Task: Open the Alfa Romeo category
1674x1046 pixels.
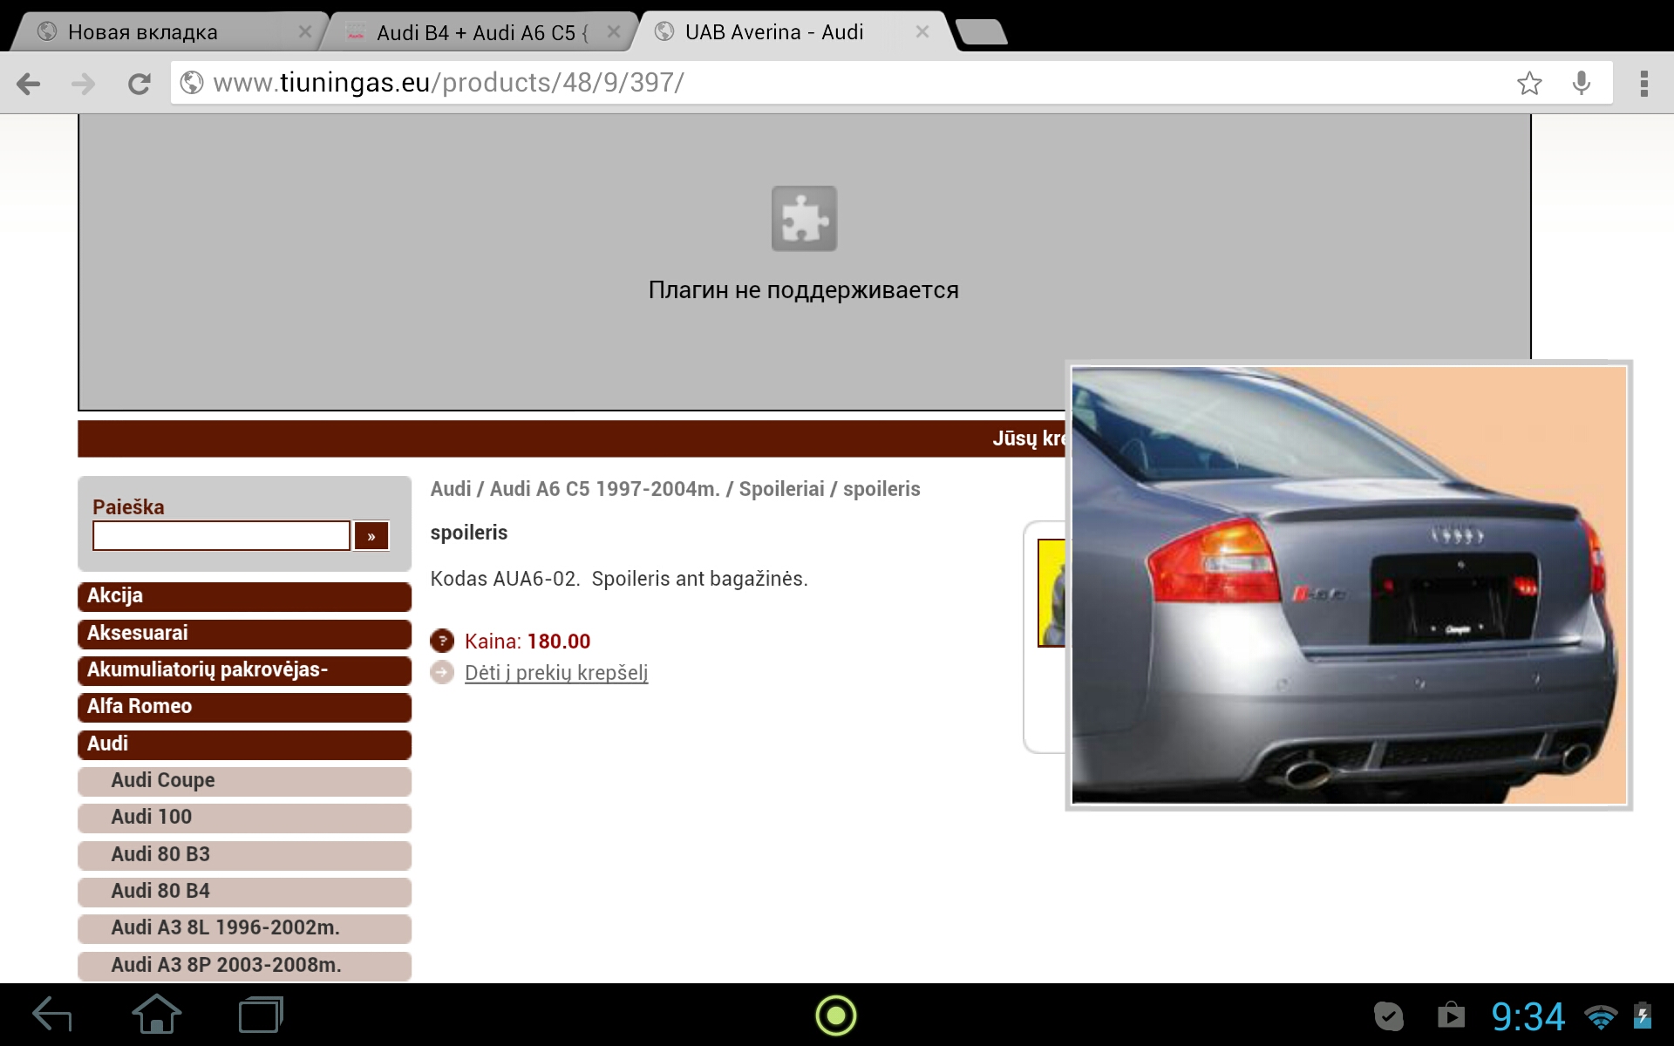Action: 244,708
